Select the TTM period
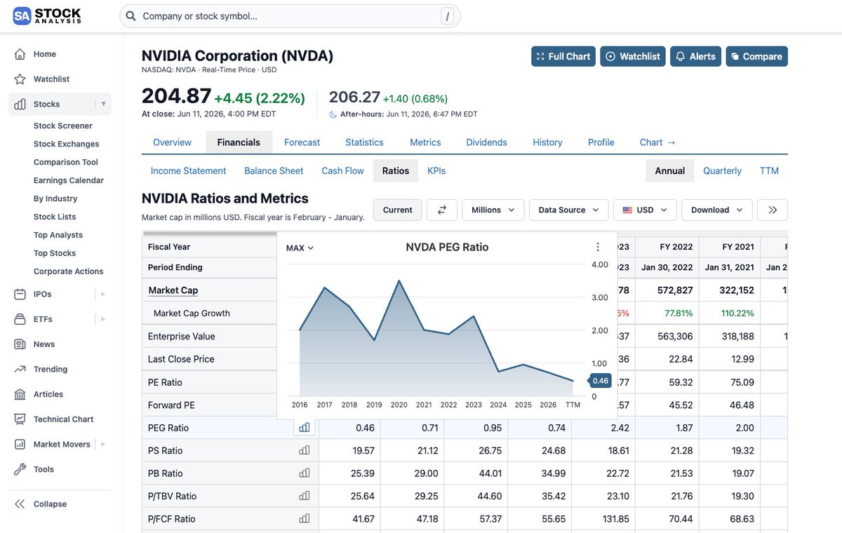This screenshot has width=842, height=533. pos(769,170)
